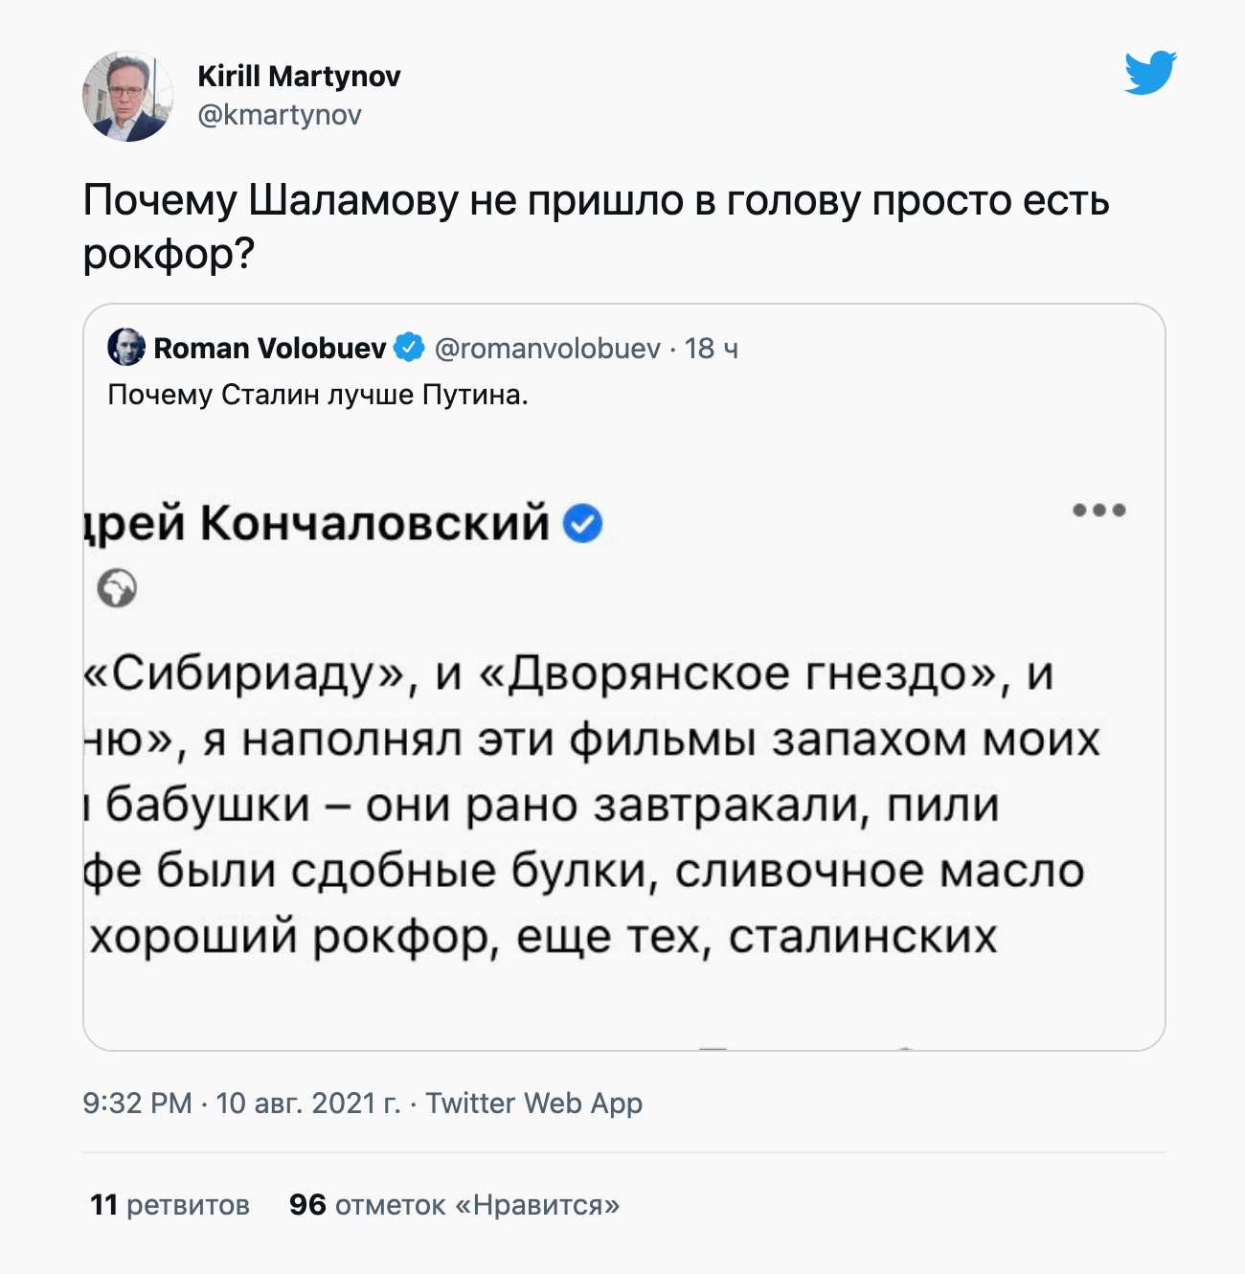This screenshot has width=1245, height=1274.
Task: Click the main tweet text about Шаламов
Action: (x=594, y=226)
